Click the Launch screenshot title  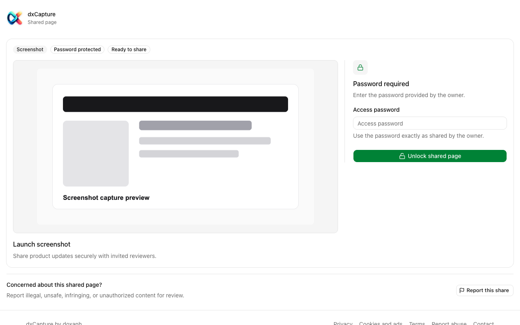[x=42, y=244]
